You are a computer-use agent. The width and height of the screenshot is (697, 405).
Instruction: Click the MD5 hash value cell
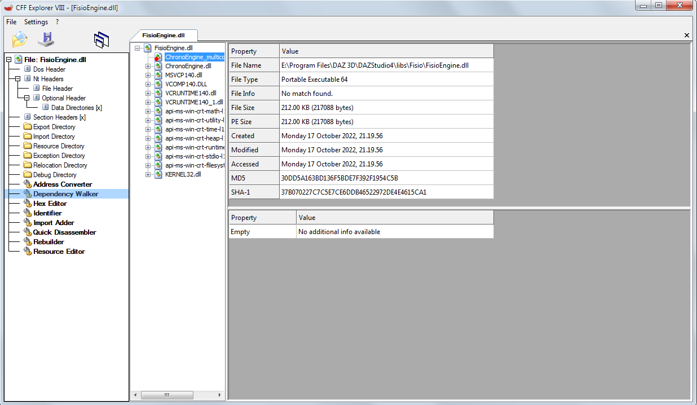coord(386,178)
